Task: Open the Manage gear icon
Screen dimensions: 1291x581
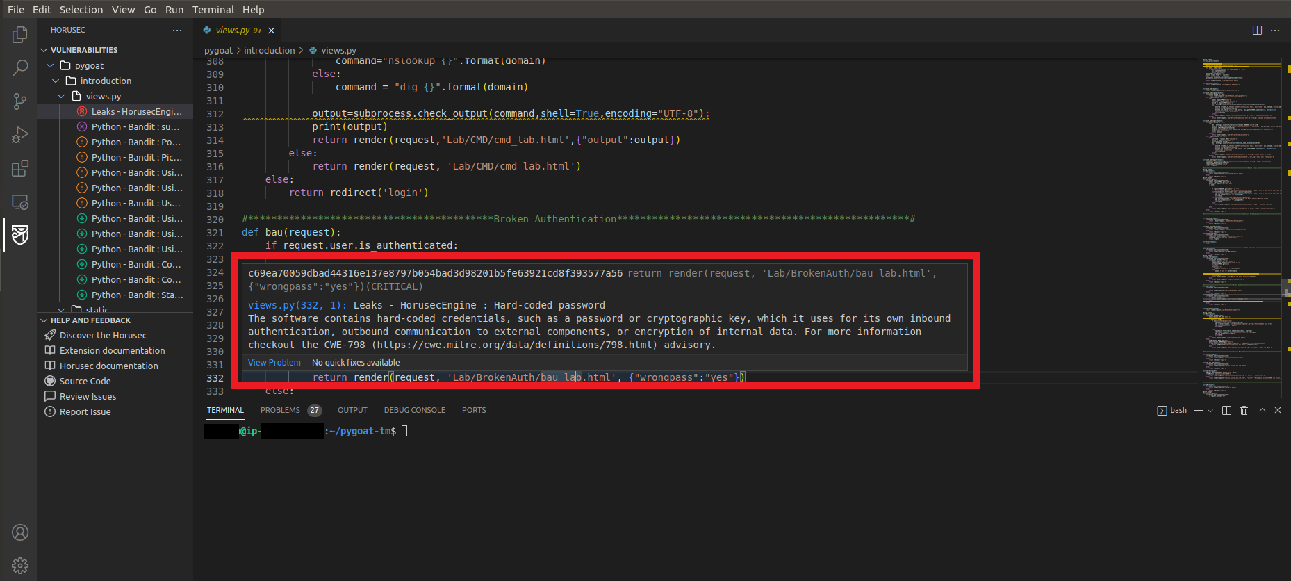Action: coord(20,565)
